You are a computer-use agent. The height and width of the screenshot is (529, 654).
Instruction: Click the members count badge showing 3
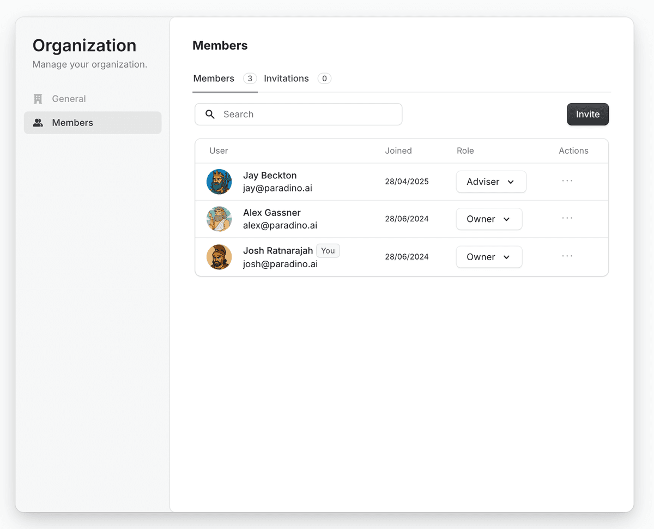(250, 78)
